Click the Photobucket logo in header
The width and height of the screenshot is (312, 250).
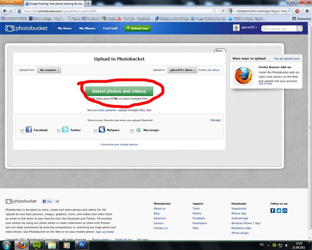(27, 28)
